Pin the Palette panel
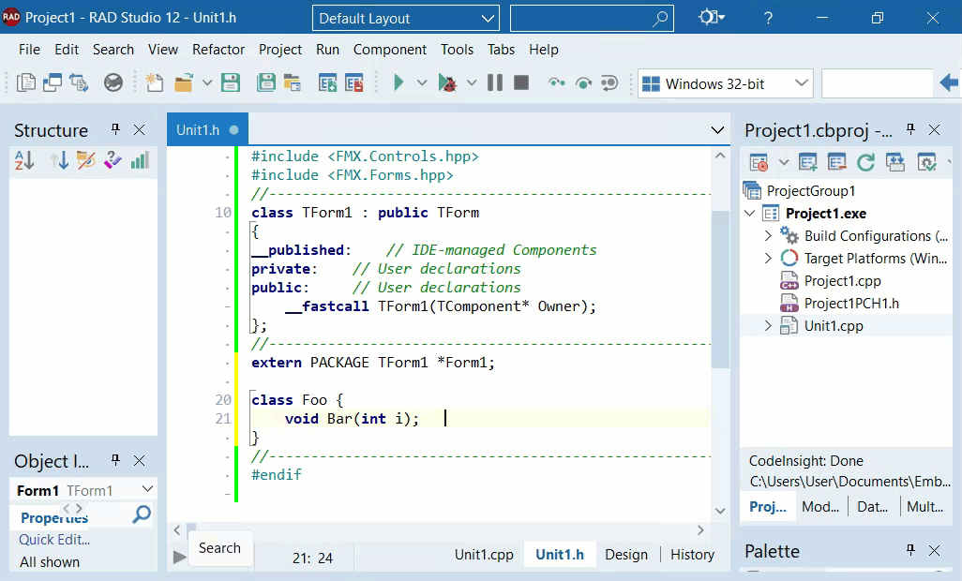This screenshot has height=581, width=962. coord(910,550)
